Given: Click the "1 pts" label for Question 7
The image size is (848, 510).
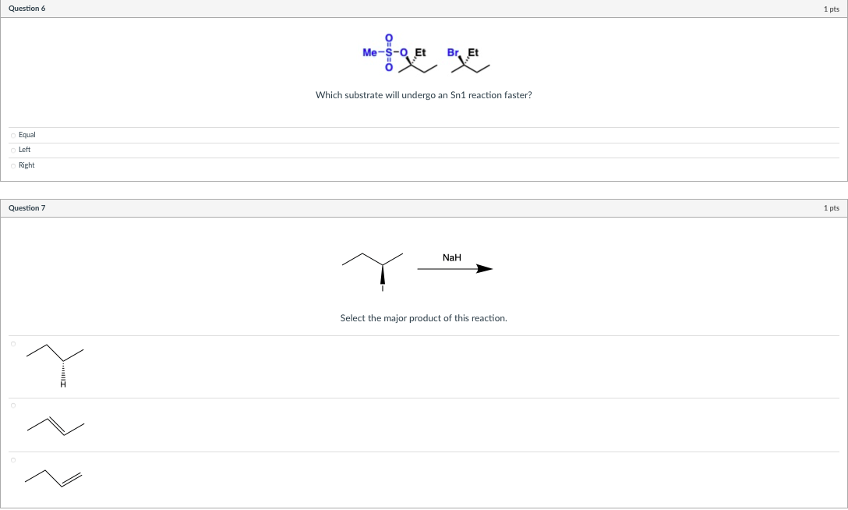Looking at the screenshot, I should [x=830, y=207].
